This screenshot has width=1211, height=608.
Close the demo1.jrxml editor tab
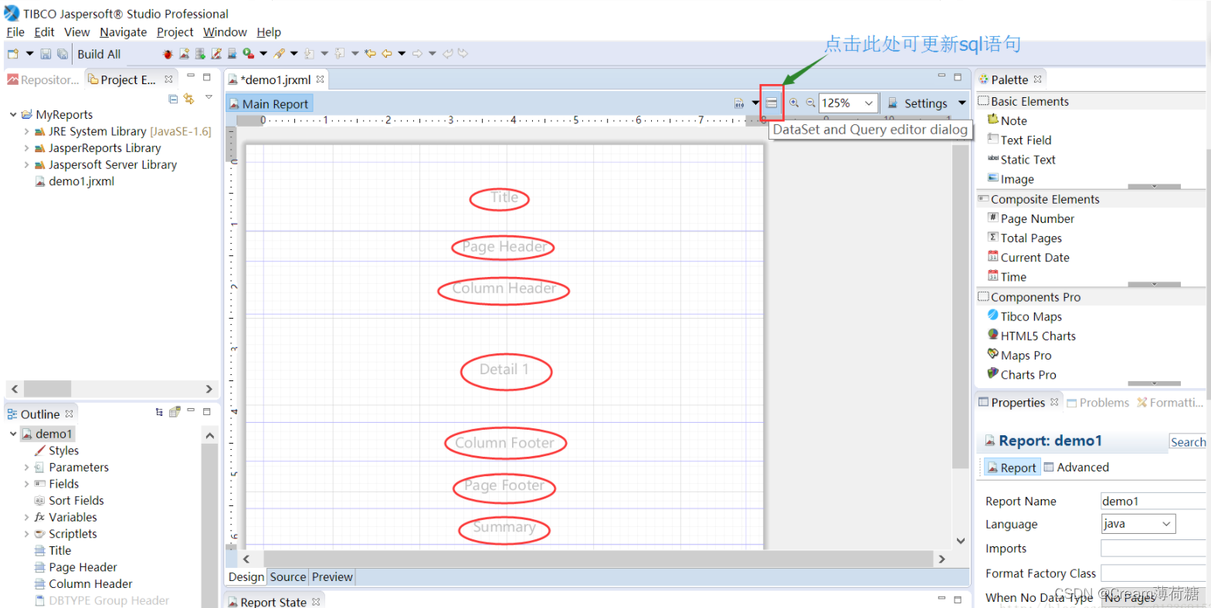(320, 79)
